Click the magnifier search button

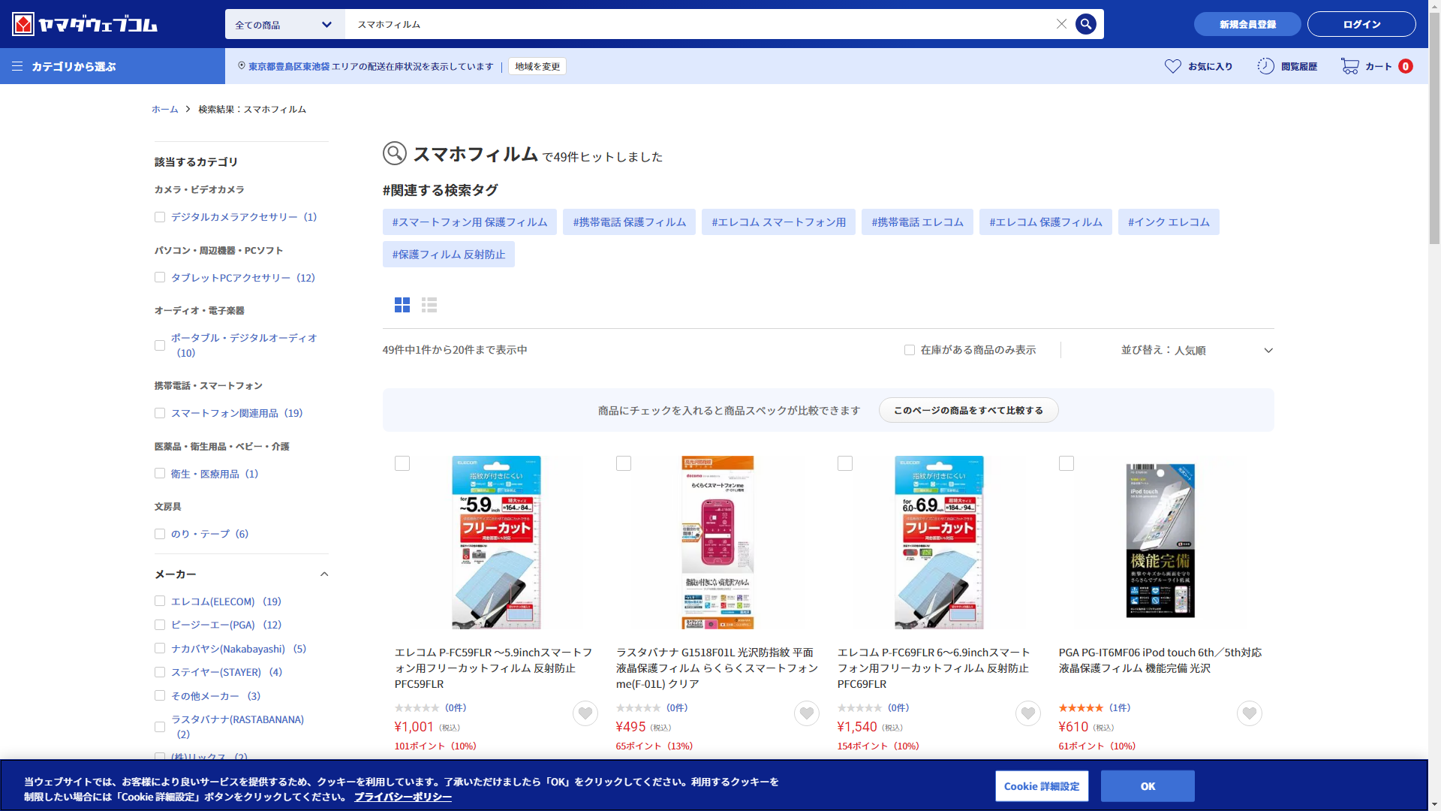click(1085, 24)
